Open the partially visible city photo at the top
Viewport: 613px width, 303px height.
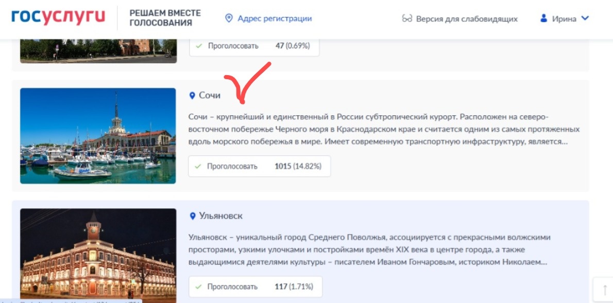point(98,51)
